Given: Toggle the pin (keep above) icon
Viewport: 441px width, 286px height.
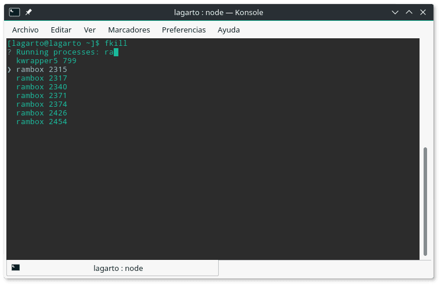Looking at the screenshot, I should pyautogui.click(x=28, y=12).
